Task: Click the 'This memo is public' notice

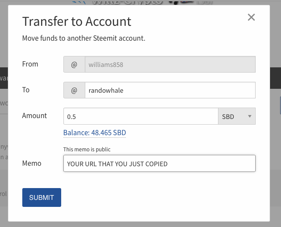Action: point(87,149)
